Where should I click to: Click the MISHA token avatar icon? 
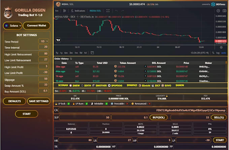[58, 4]
